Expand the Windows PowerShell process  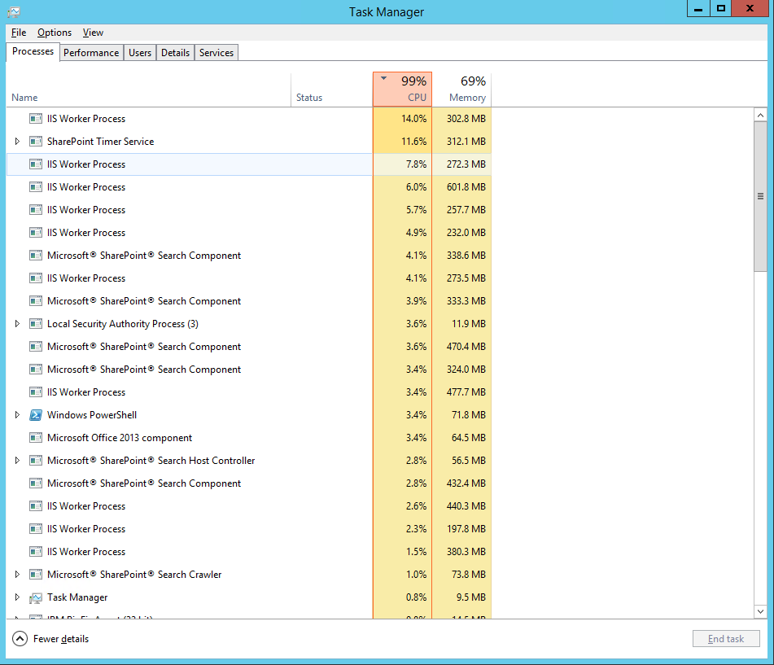coord(17,415)
